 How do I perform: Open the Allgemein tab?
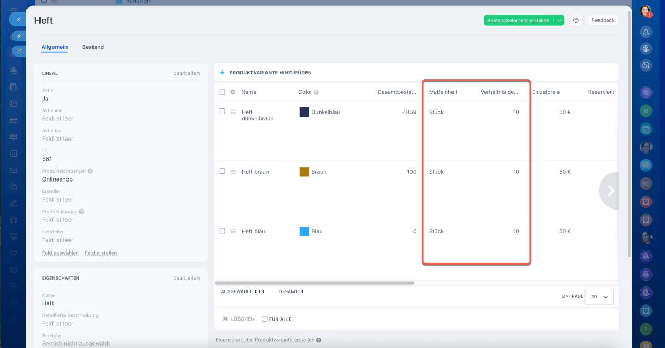[x=55, y=47]
